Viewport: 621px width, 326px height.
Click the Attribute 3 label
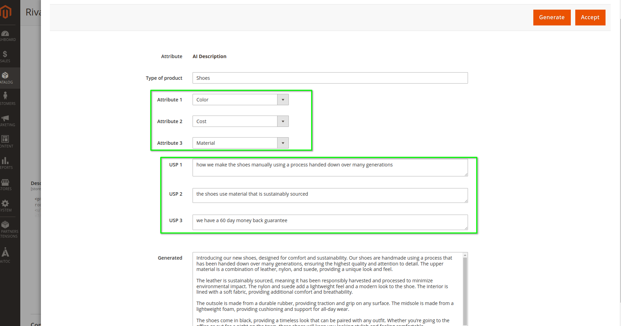pos(170,143)
